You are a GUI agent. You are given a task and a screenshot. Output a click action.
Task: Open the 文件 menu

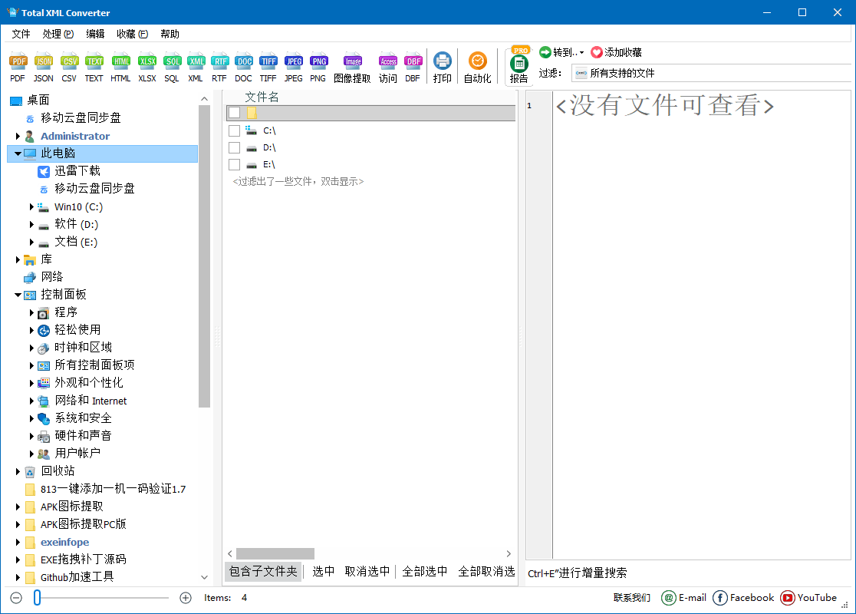point(21,34)
